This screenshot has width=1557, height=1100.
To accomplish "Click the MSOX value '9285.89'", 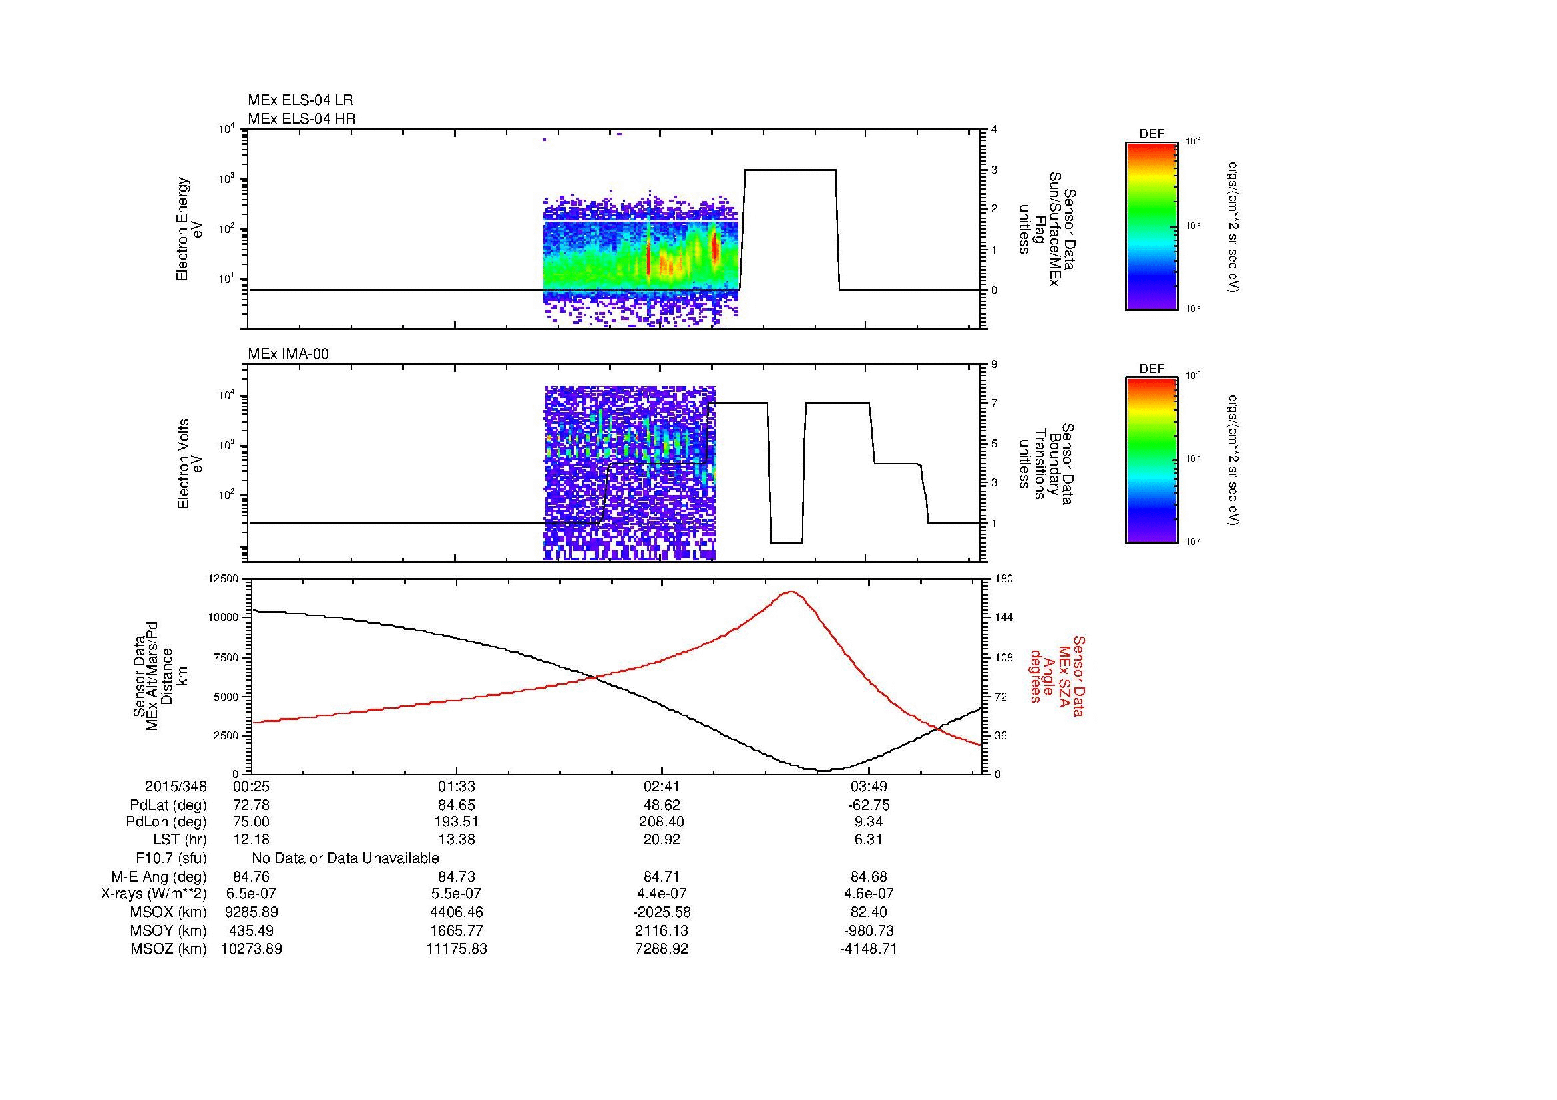I will tap(252, 912).
